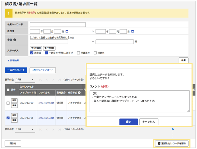Check the 対象外 status checkbox
197x149 pixels.
95,53
